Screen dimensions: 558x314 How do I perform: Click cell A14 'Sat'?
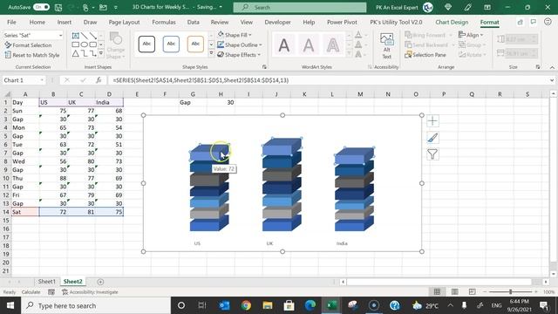click(x=25, y=212)
